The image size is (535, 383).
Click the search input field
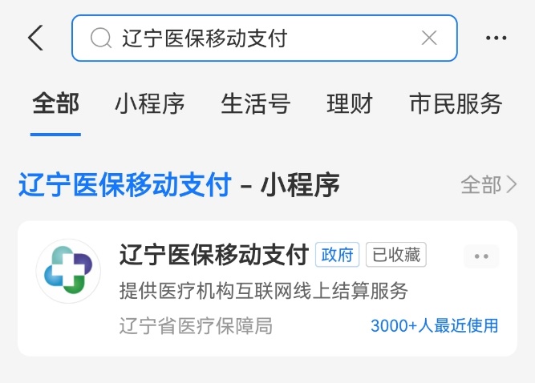pos(265,38)
